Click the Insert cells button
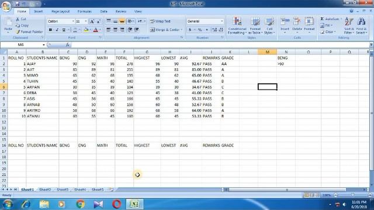This screenshot has width=374, height=210. click(x=285, y=25)
